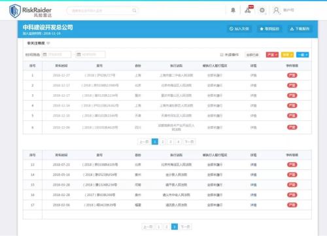Click the red severity badge in row 15

(292, 185)
